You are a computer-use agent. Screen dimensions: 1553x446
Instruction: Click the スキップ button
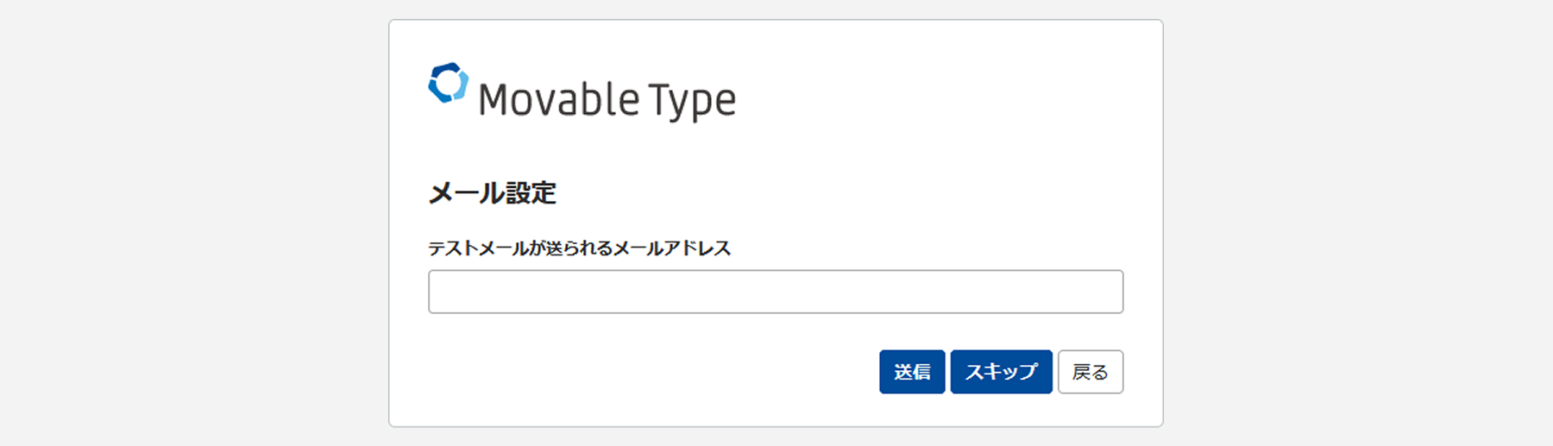pyautogui.click(x=1001, y=372)
